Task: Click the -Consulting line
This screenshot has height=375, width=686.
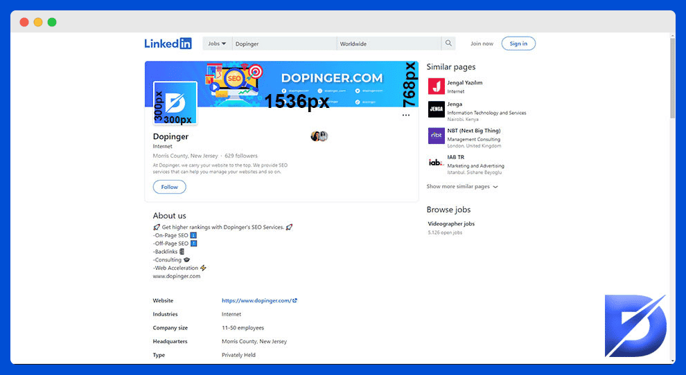Action: 171,259
